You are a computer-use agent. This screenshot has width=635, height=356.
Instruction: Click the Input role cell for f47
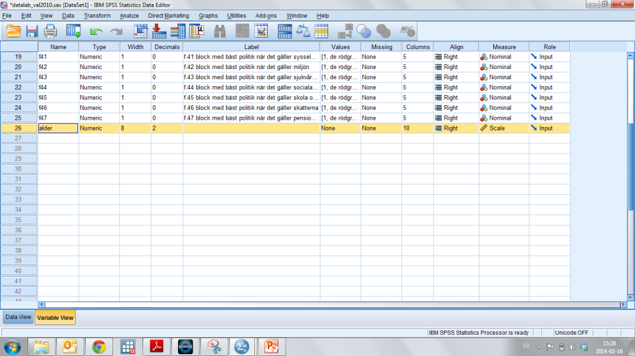(x=549, y=118)
